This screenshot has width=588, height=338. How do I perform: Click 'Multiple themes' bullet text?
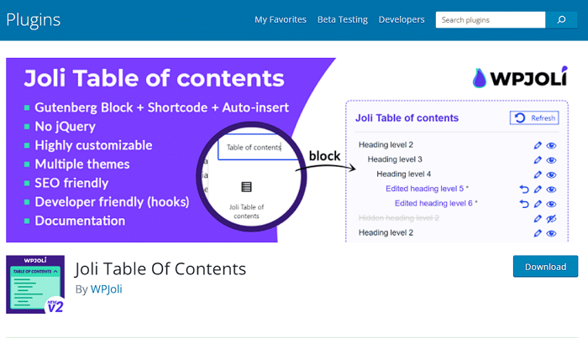click(82, 164)
